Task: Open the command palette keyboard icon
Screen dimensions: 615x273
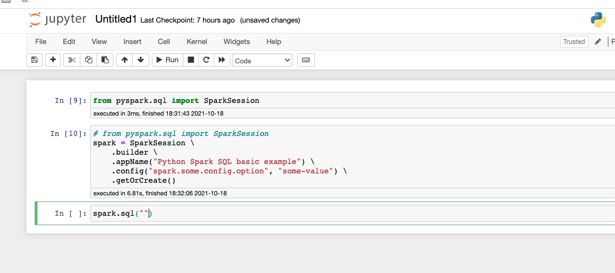Action: [306, 60]
